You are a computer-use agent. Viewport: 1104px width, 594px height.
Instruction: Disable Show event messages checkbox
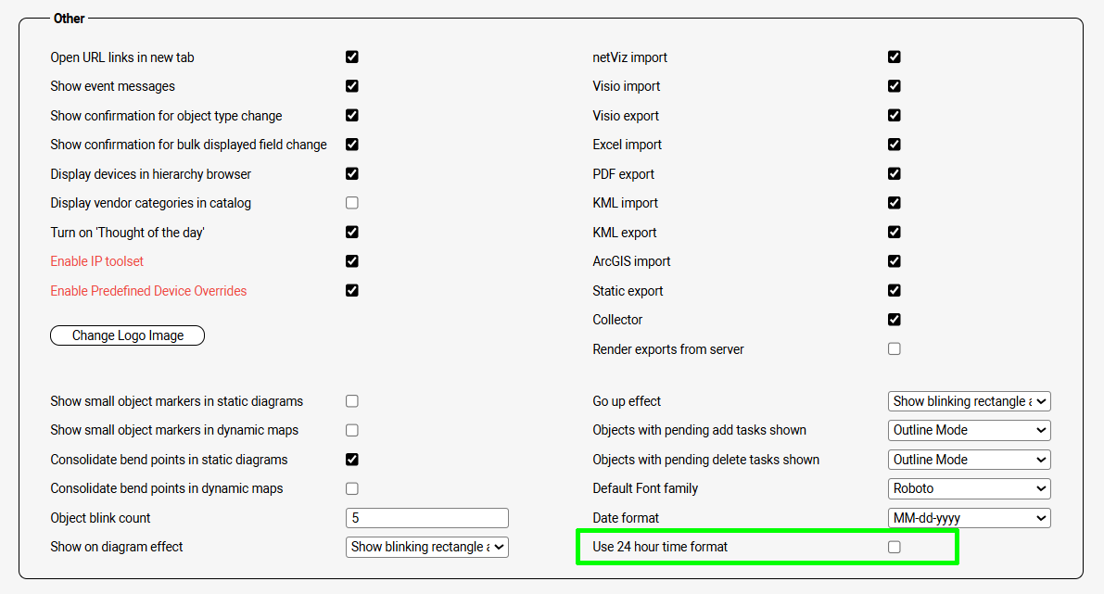[x=352, y=86]
